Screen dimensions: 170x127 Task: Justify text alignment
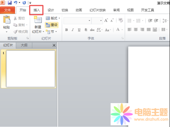pyautogui.click(x=148, y=30)
